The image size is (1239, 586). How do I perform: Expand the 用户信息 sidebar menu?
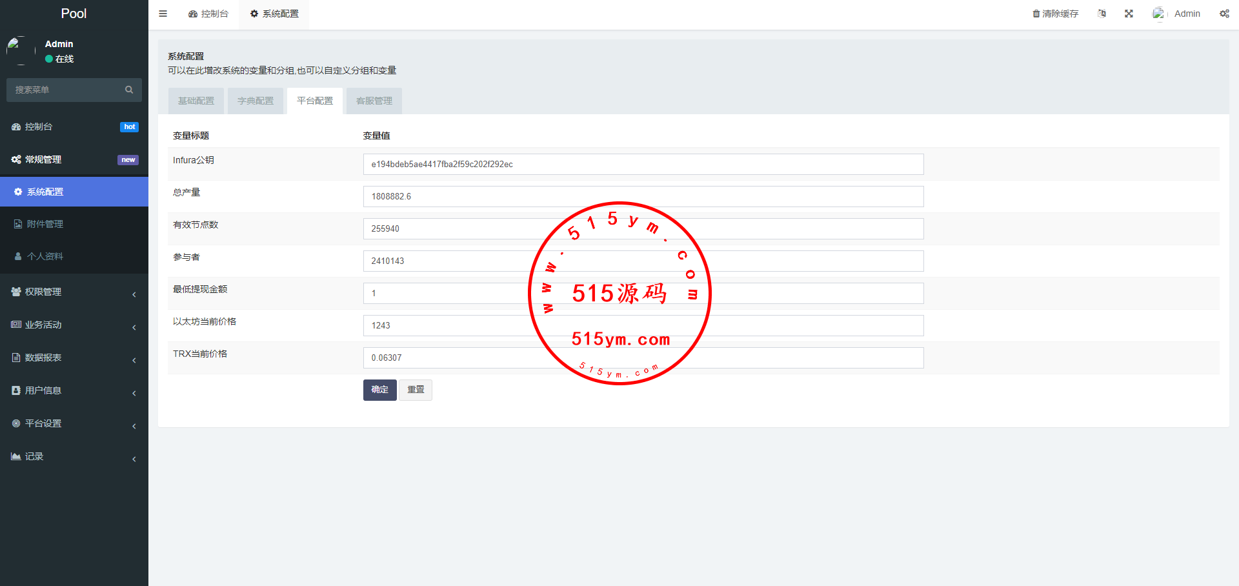tap(43, 390)
